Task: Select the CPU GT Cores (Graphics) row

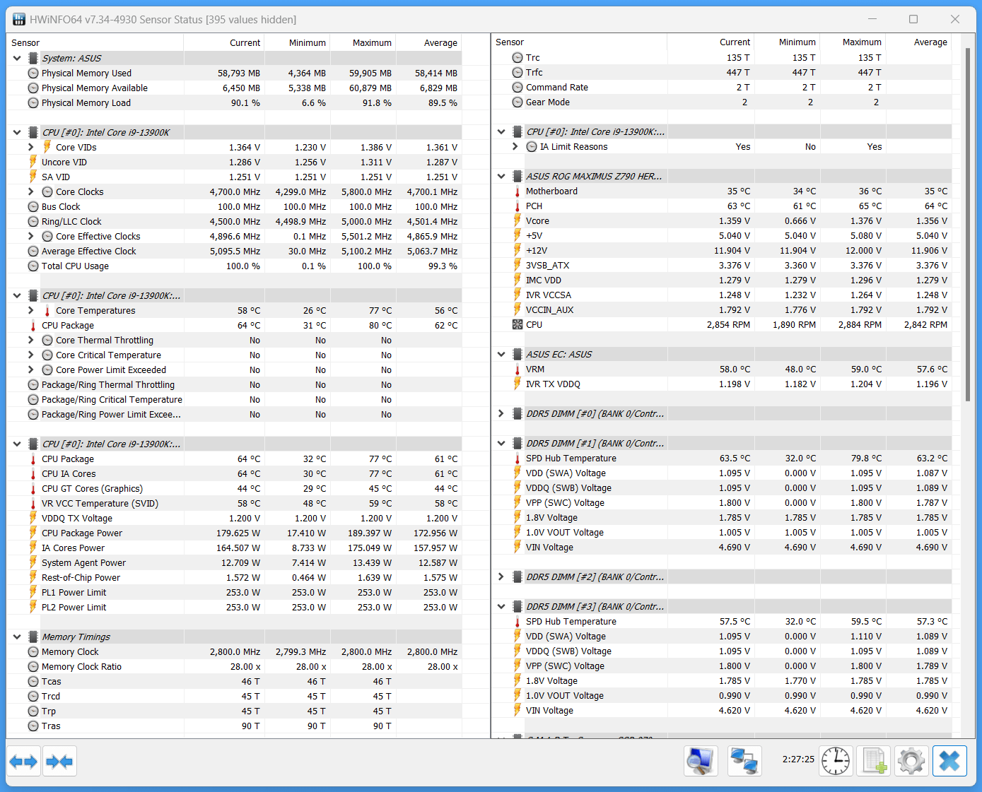Action: click(x=234, y=489)
